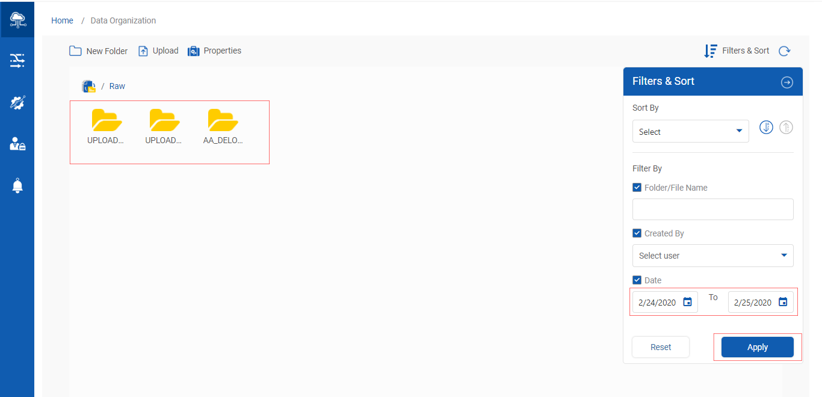
Task: Open the Select user dropdown
Action: (x=713, y=256)
